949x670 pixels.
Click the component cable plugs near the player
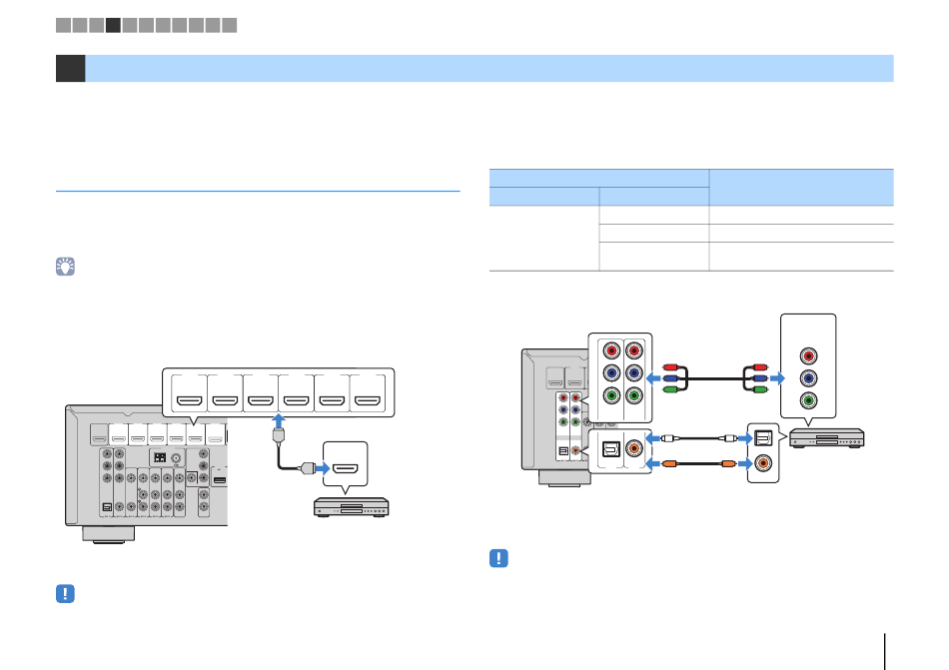(x=755, y=378)
